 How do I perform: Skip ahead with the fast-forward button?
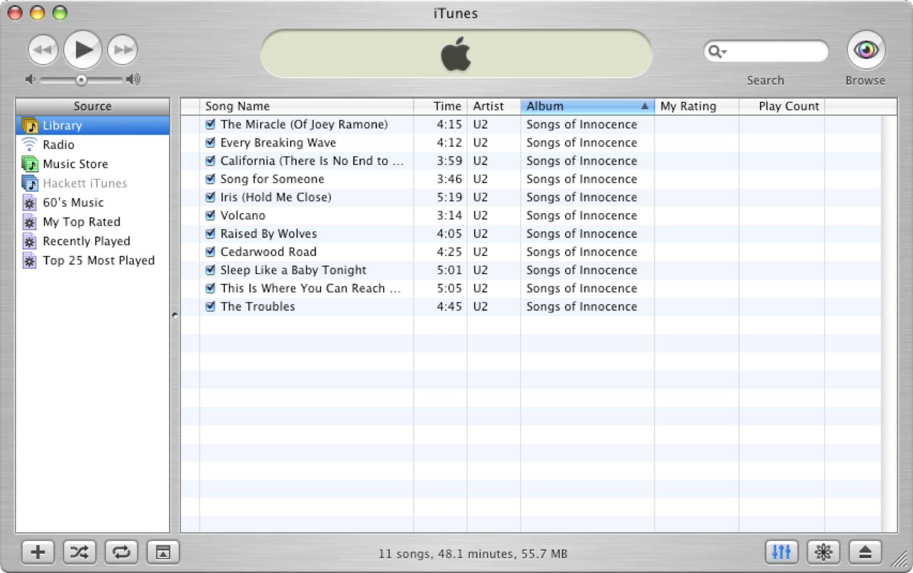pyautogui.click(x=122, y=50)
